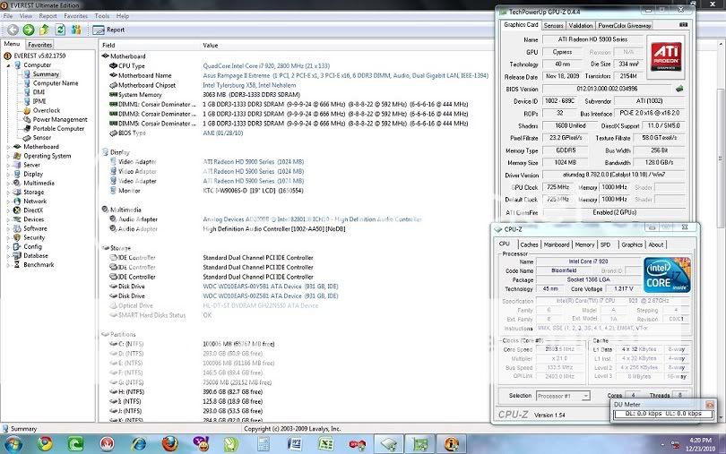Expand the Operating System tree node

[8, 156]
